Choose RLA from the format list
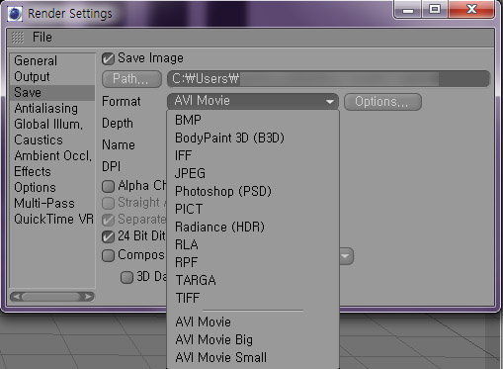The height and width of the screenshot is (369, 503). pyautogui.click(x=253, y=244)
